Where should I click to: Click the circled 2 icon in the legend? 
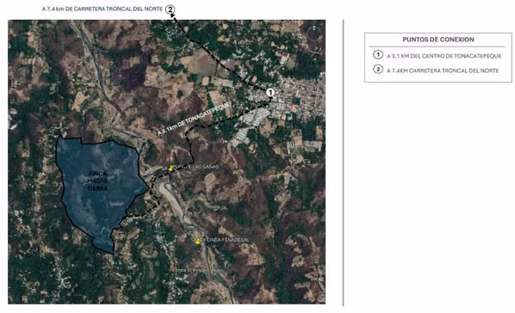pos(378,70)
